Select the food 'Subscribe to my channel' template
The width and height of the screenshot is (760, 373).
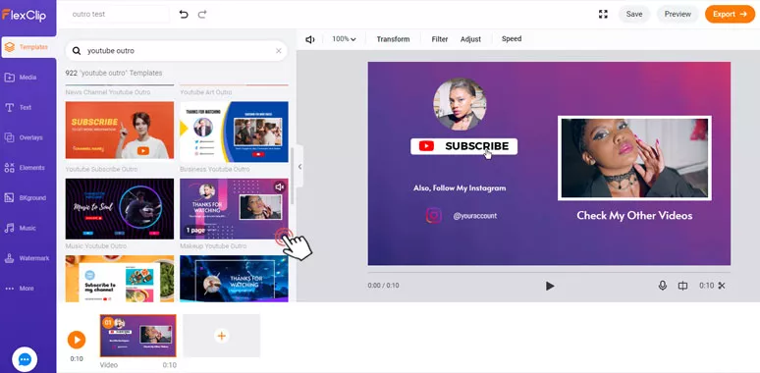120,279
